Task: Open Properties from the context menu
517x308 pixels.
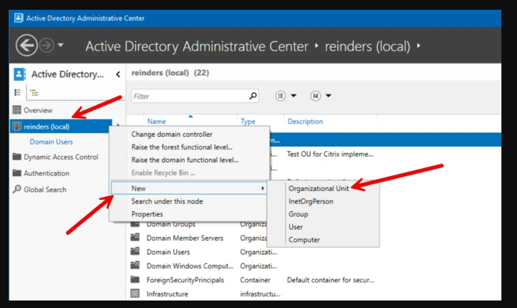Action: 147,214
